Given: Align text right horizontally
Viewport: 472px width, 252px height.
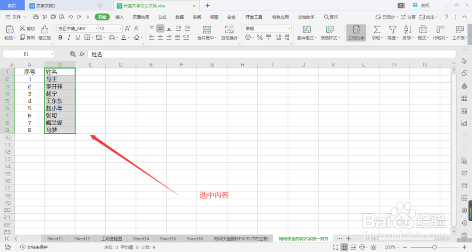Looking at the screenshot, I should click(x=169, y=37).
